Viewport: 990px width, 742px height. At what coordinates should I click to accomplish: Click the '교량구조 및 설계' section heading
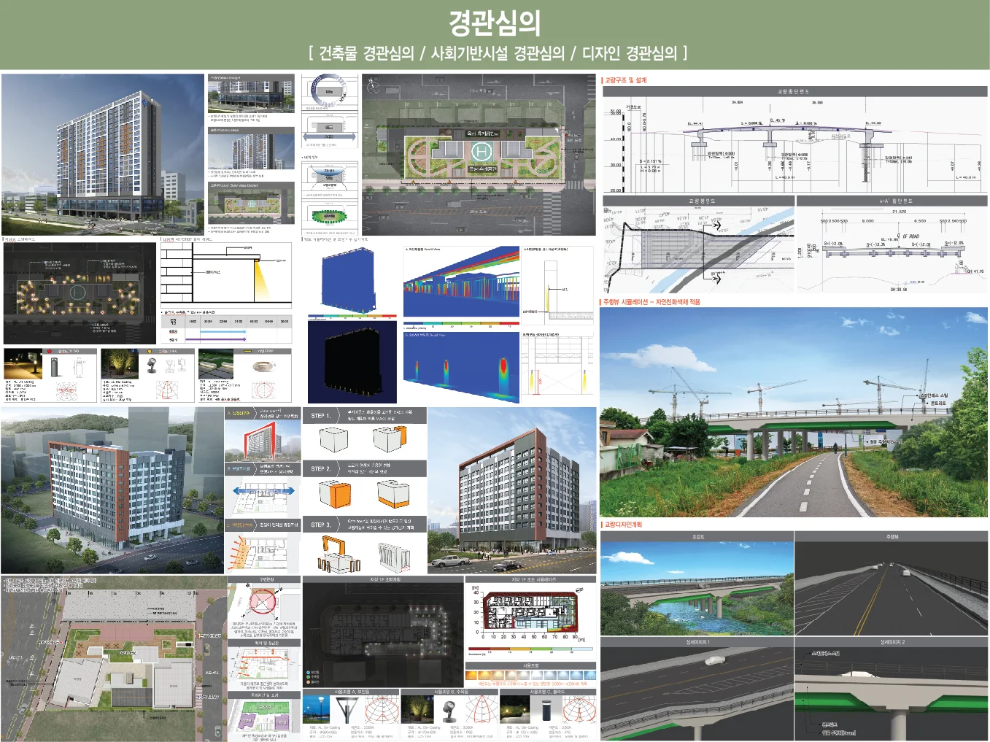pos(625,80)
